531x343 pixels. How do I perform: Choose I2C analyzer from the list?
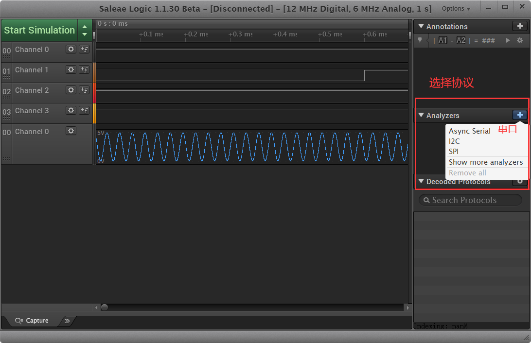(454, 141)
